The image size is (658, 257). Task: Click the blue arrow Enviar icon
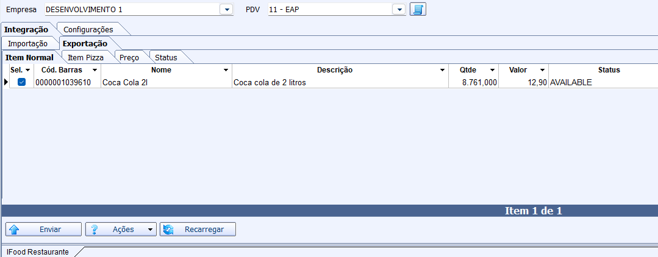point(15,230)
